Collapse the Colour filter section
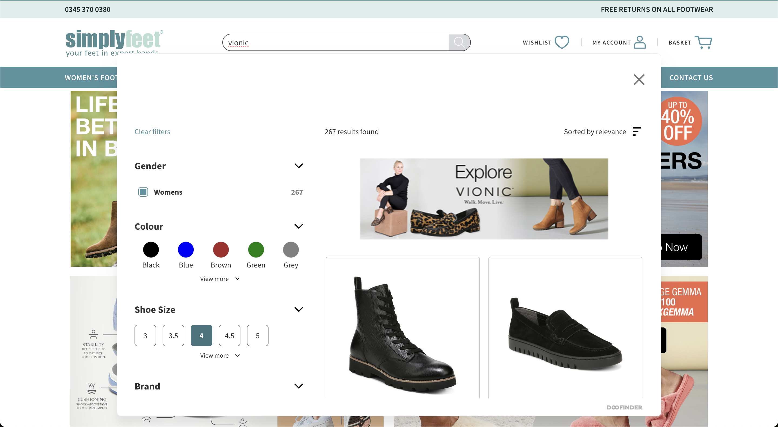 pyautogui.click(x=299, y=226)
